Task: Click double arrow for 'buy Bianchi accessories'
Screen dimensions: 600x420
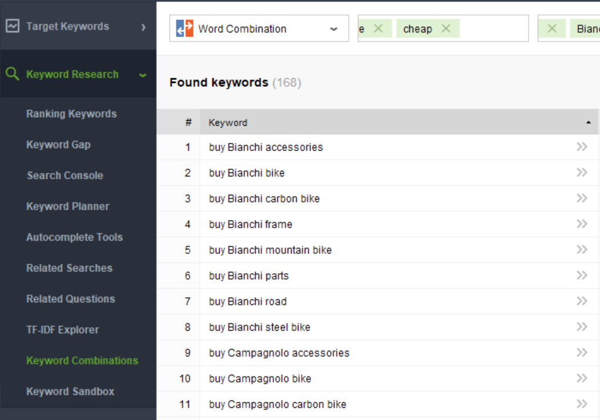Action: tap(582, 147)
